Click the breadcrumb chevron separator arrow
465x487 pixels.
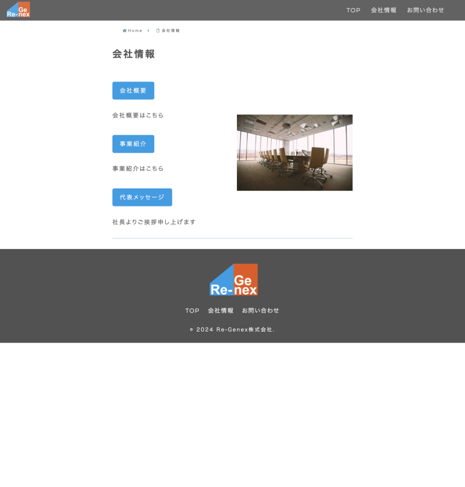[148, 31]
